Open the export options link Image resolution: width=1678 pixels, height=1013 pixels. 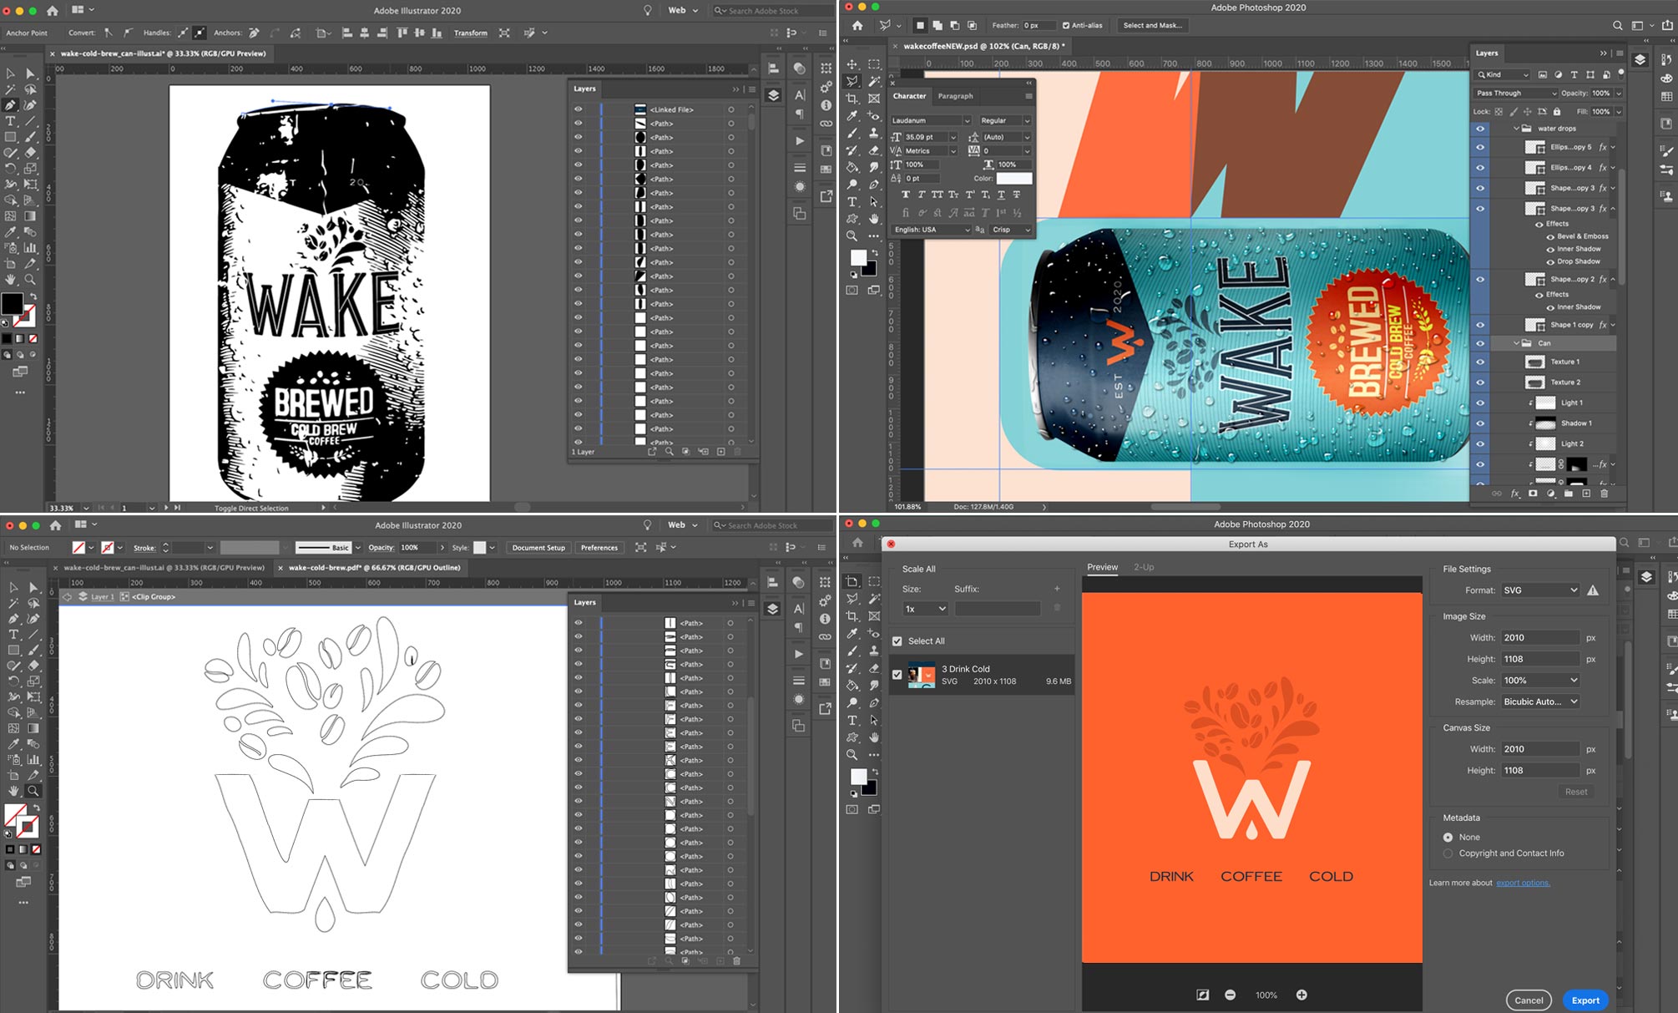[x=1523, y=883]
